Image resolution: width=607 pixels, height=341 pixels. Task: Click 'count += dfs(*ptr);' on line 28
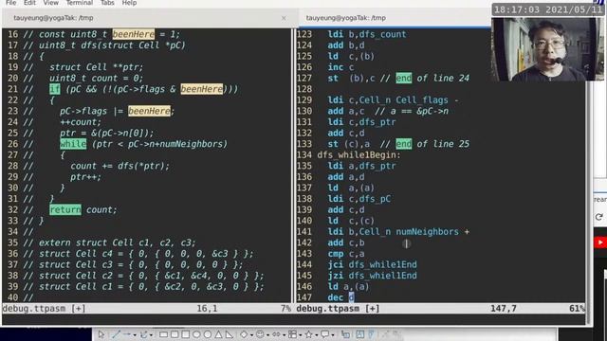[120, 166]
